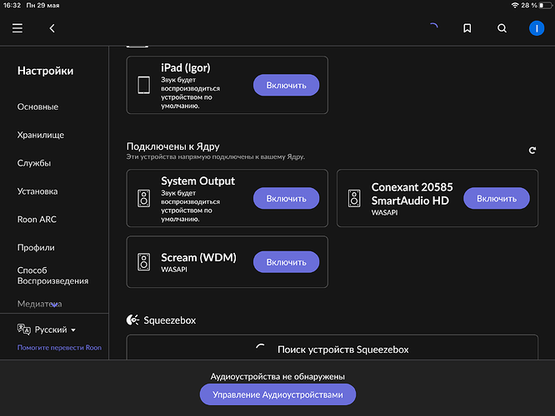Tap the battery indicator in the status bar
The width and height of the screenshot is (555, 416).
point(545,5)
